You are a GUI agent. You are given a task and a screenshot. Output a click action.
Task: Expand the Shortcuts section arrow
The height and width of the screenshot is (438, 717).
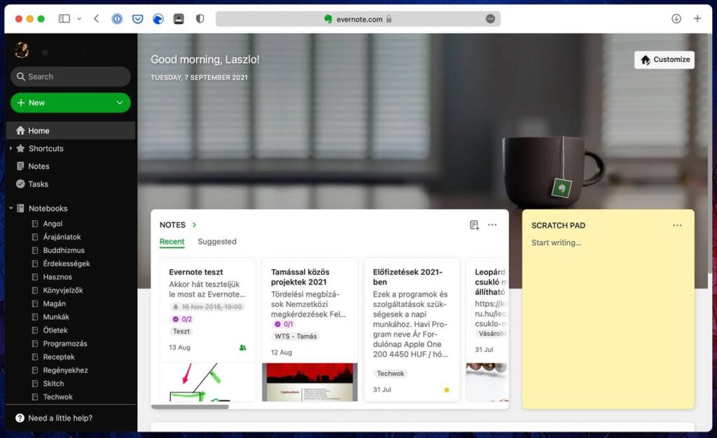tap(11, 149)
